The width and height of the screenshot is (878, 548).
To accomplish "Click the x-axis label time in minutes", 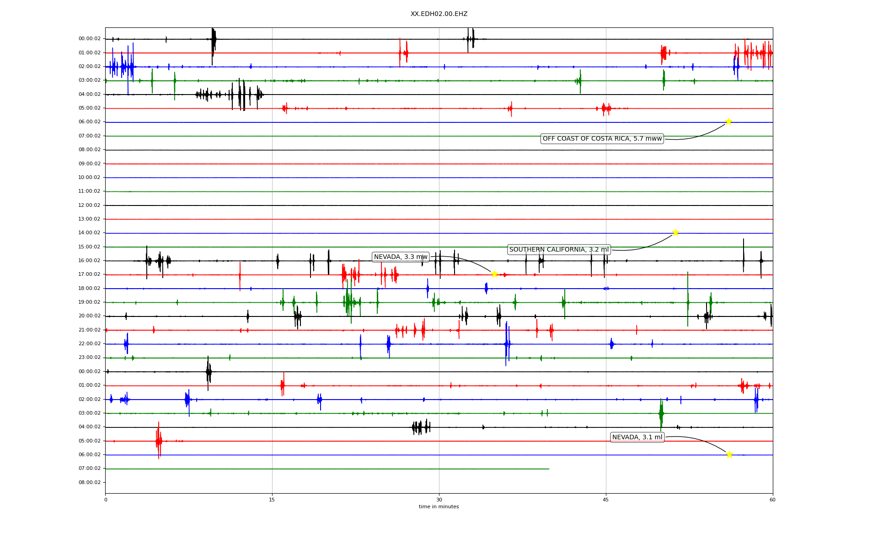I will tap(439, 507).
